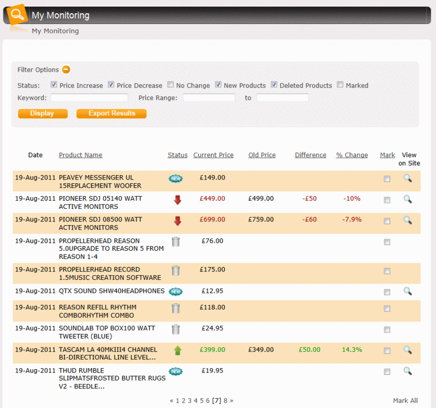Click the orange Display button

click(x=43, y=114)
